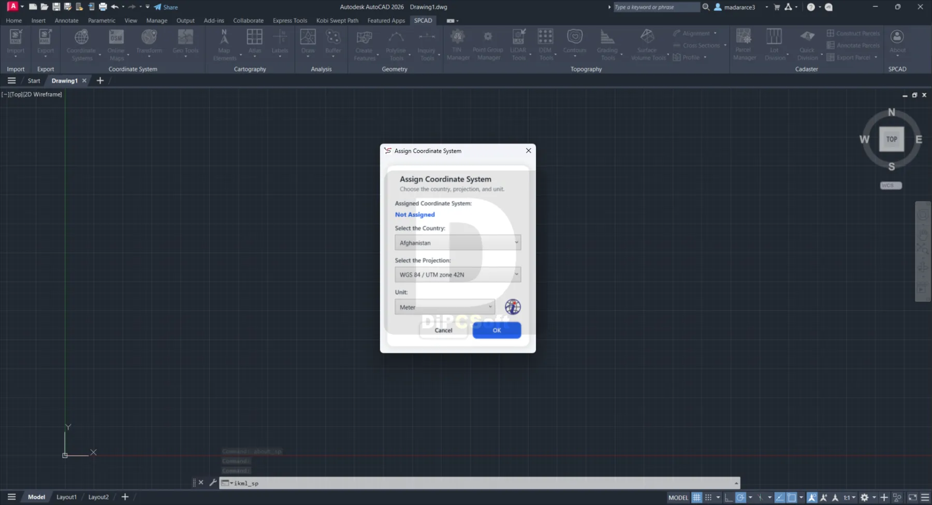Switch to the Home ribbon tab
This screenshot has width=932, height=505.
point(14,21)
